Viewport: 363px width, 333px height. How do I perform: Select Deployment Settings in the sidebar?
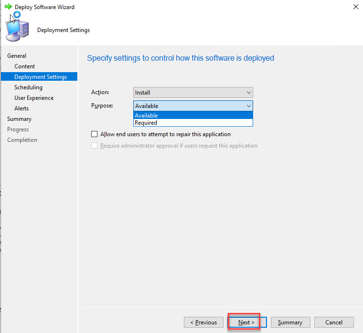pyautogui.click(x=41, y=77)
